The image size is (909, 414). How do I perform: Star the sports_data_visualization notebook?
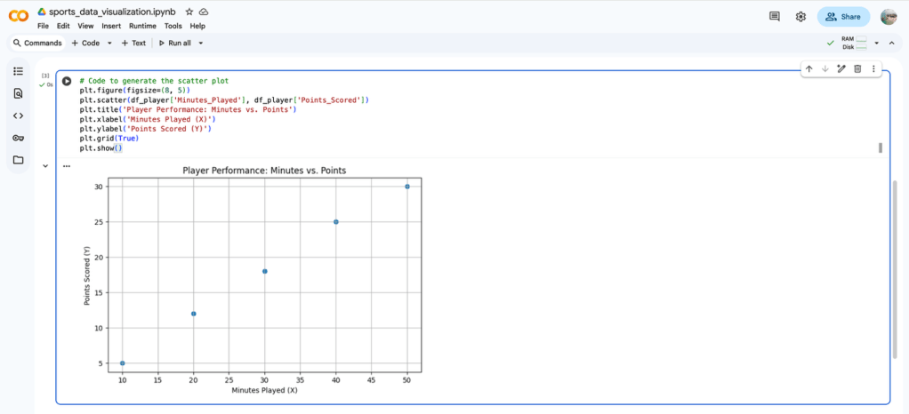tap(189, 12)
